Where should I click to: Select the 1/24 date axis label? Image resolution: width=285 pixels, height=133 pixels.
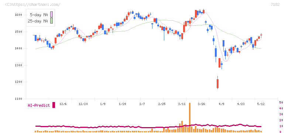click(x=123, y=104)
